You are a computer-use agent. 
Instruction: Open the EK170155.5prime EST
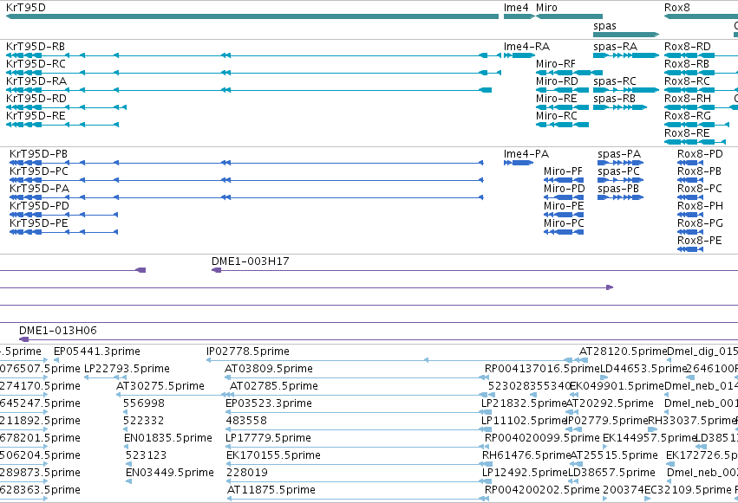tap(273, 455)
